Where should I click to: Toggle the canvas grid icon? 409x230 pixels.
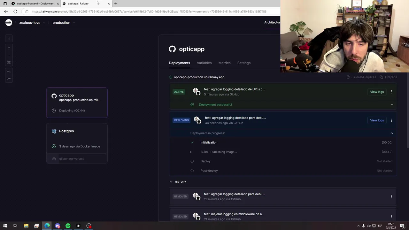pyautogui.click(x=9, y=38)
